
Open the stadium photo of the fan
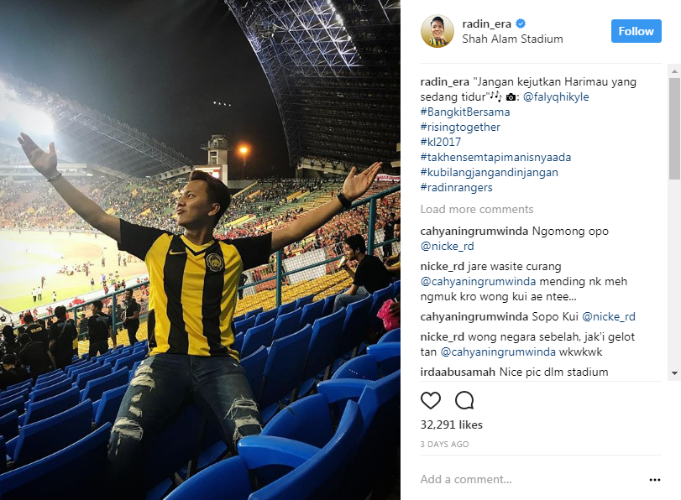click(200, 250)
